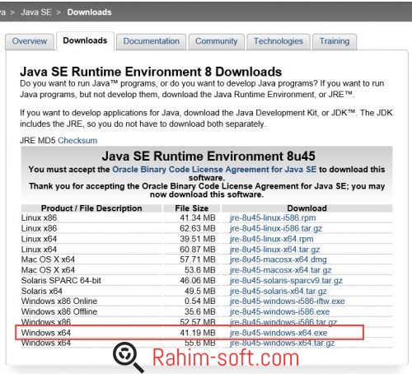The height and width of the screenshot is (374, 412).
Task: Download jre-8u45-linux-i586.rpm
Action: tap(273, 217)
